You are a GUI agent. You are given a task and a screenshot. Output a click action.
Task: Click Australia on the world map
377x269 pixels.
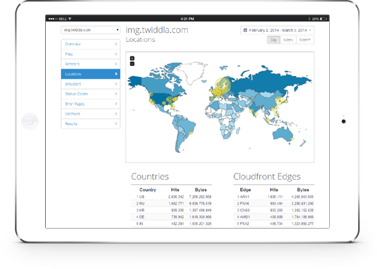click(282, 134)
